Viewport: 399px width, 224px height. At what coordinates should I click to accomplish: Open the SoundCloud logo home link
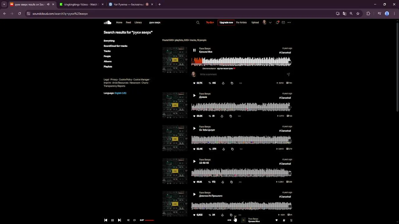(108, 22)
